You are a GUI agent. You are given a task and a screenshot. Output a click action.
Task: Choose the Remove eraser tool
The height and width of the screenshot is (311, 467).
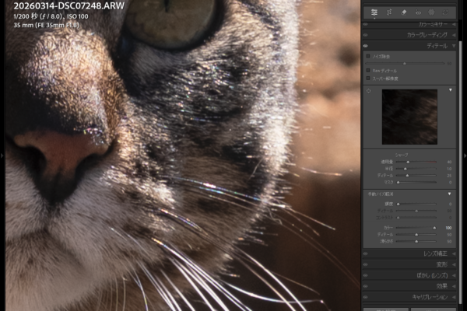point(403,12)
